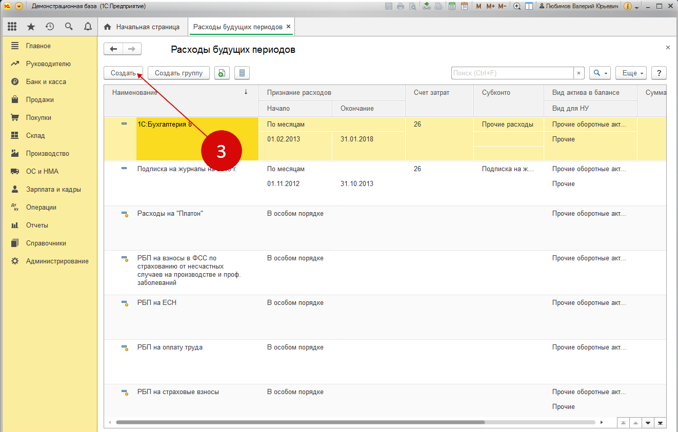Click the M- memory subtract button
678x432 pixels.
[502, 6]
